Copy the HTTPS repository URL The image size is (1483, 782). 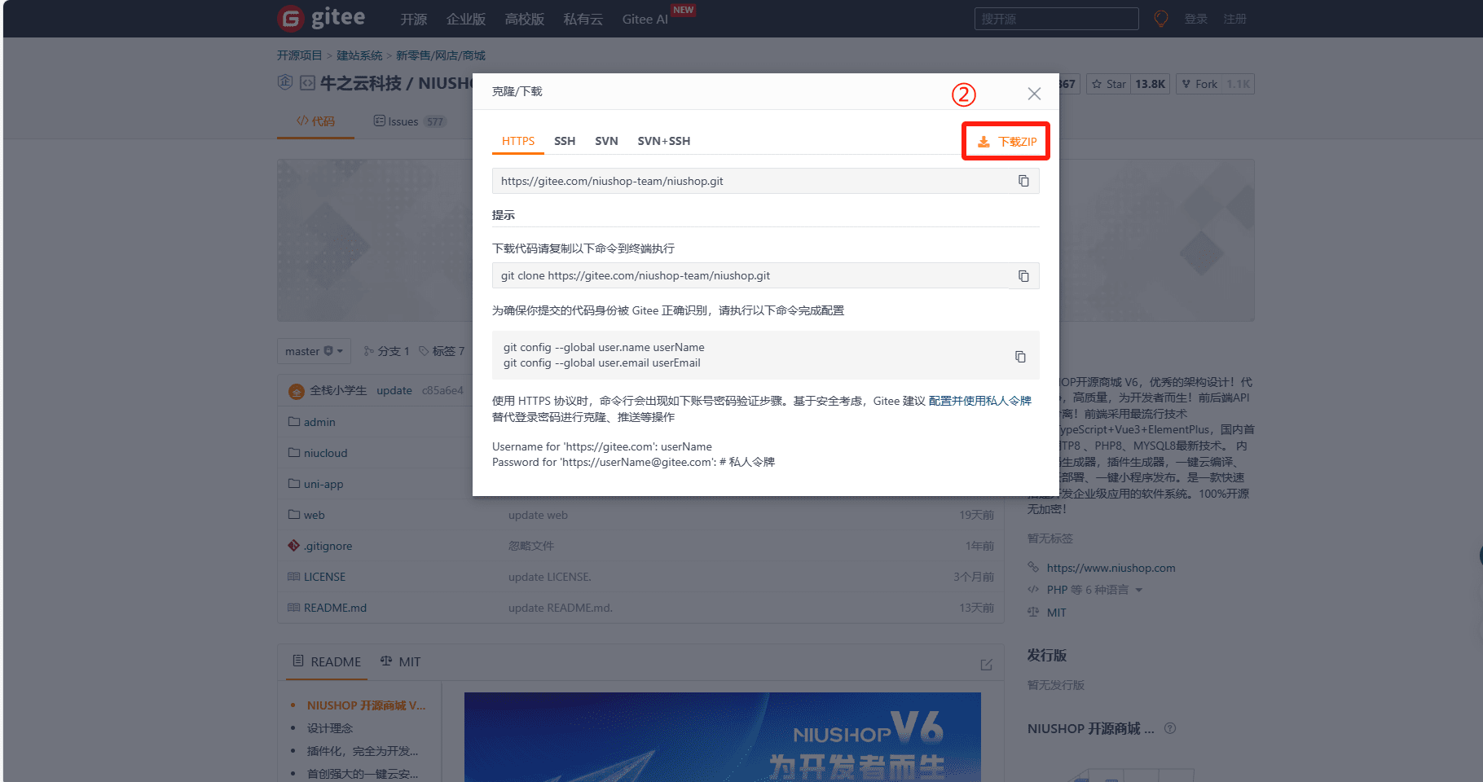(1023, 181)
